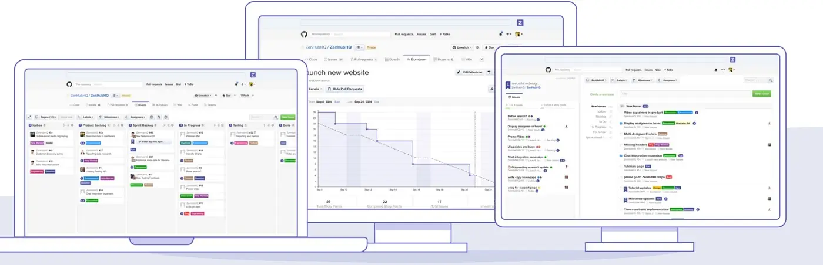Open the Assignees dropdown on the left board
The height and width of the screenshot is (265, 823).
[135, 117]
